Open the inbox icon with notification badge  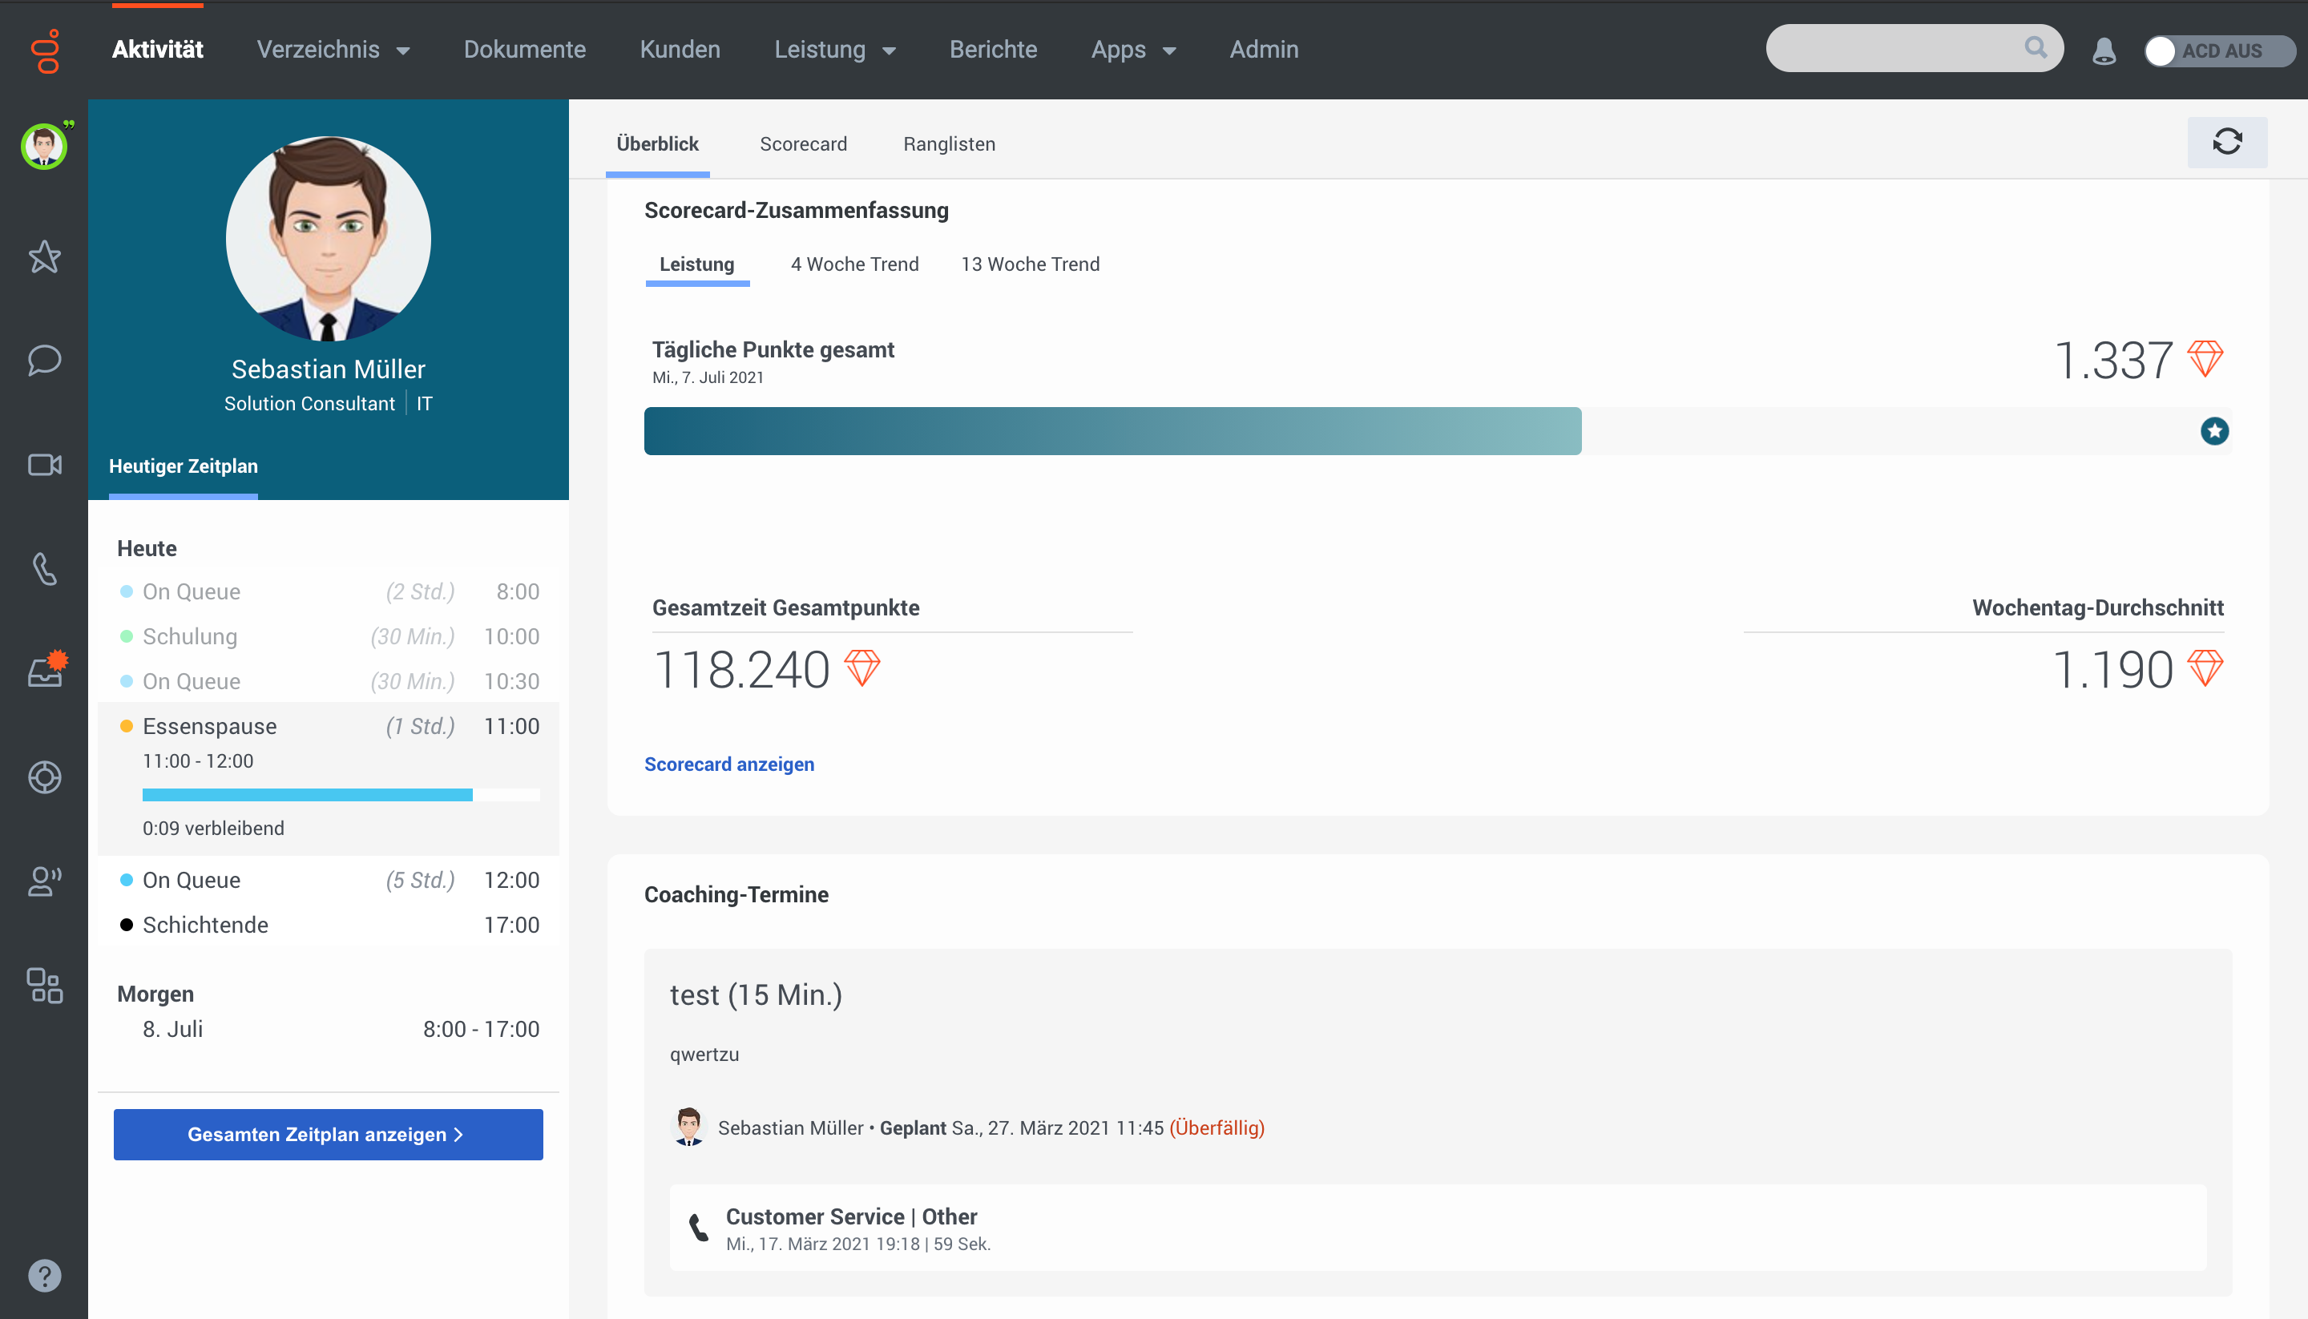click(43, 673)
